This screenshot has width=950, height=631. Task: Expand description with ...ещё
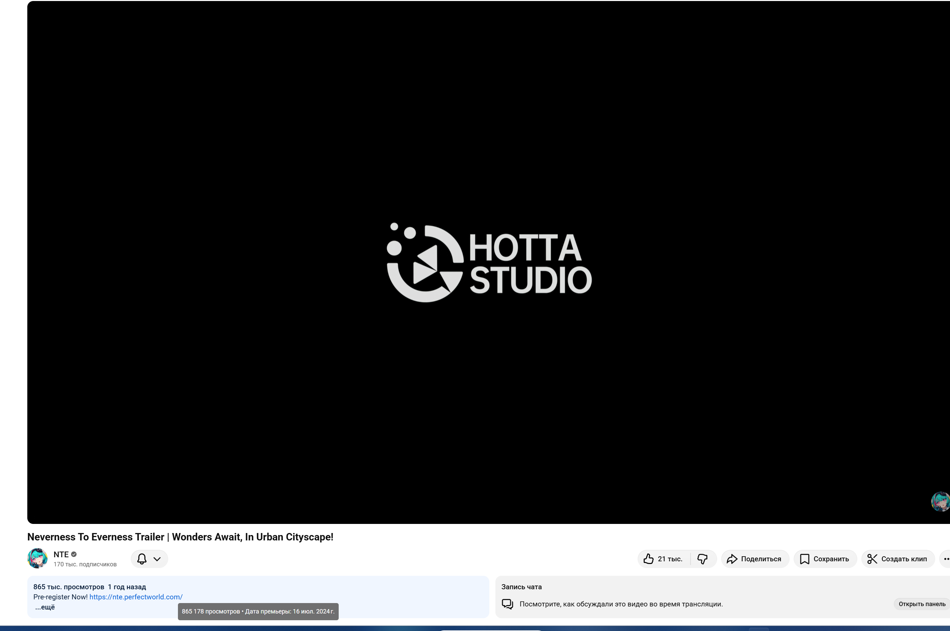(45, 606)
